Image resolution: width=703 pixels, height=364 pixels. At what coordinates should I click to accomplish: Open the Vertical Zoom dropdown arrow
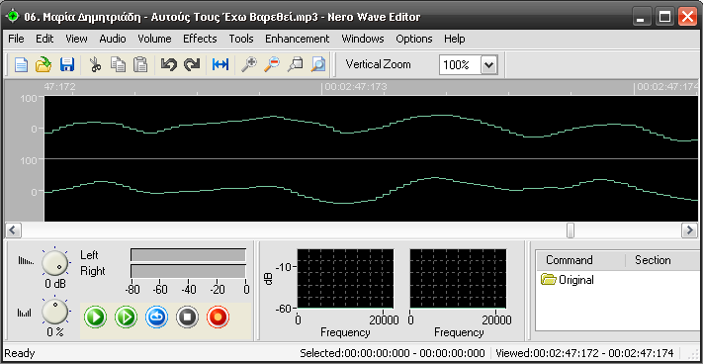488,65
